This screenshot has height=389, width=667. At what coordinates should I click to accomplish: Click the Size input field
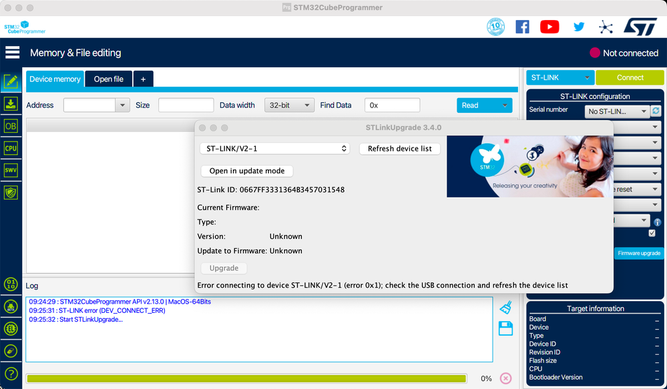(x=186, y=105)
